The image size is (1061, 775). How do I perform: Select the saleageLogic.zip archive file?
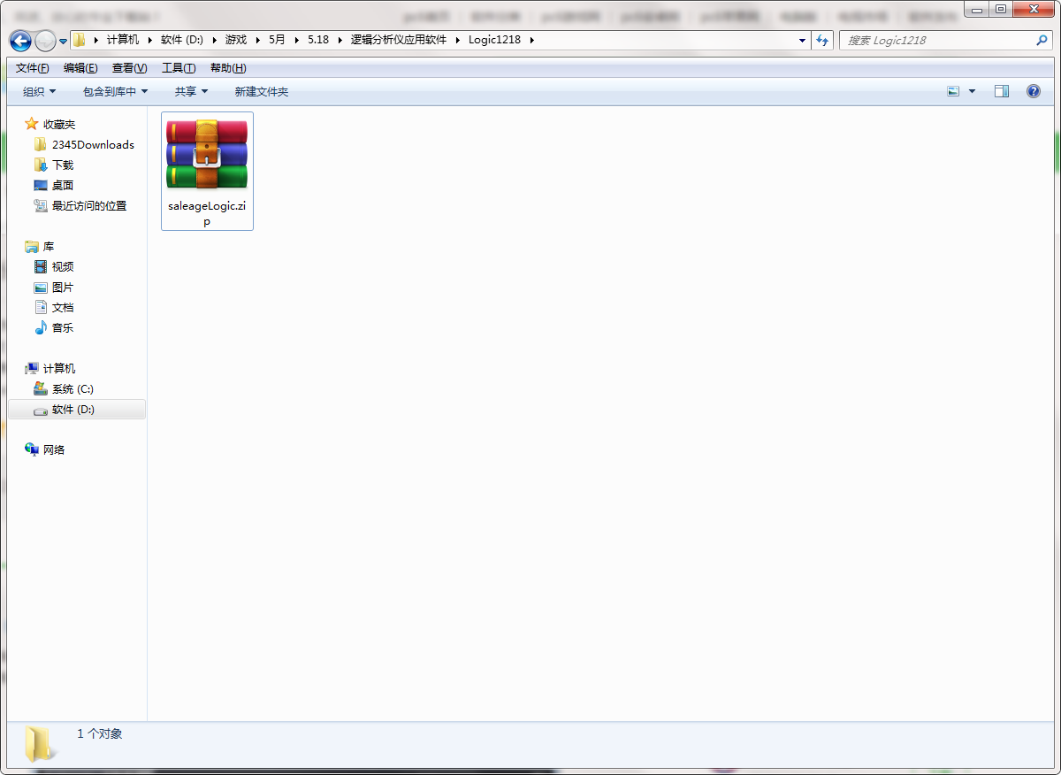click(207, 170)
